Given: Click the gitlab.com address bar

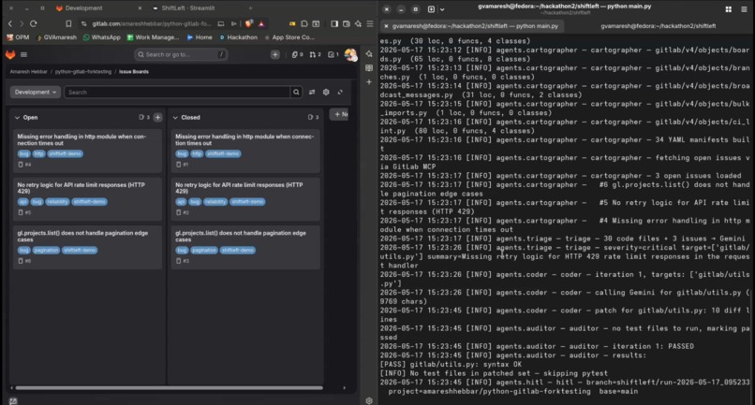Looking at the screenshot, I should [151, 23].
